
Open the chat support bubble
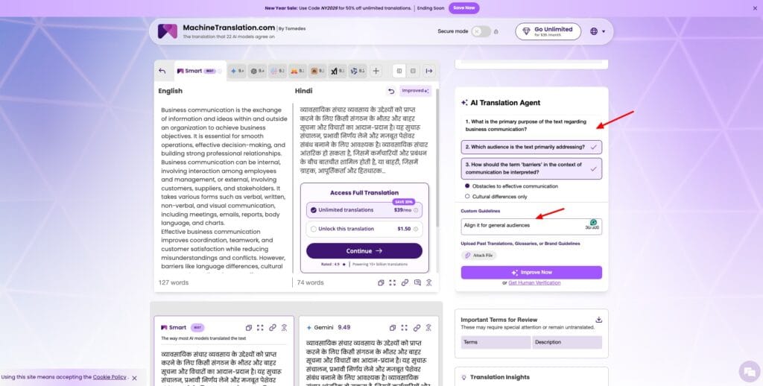(748, 372)
